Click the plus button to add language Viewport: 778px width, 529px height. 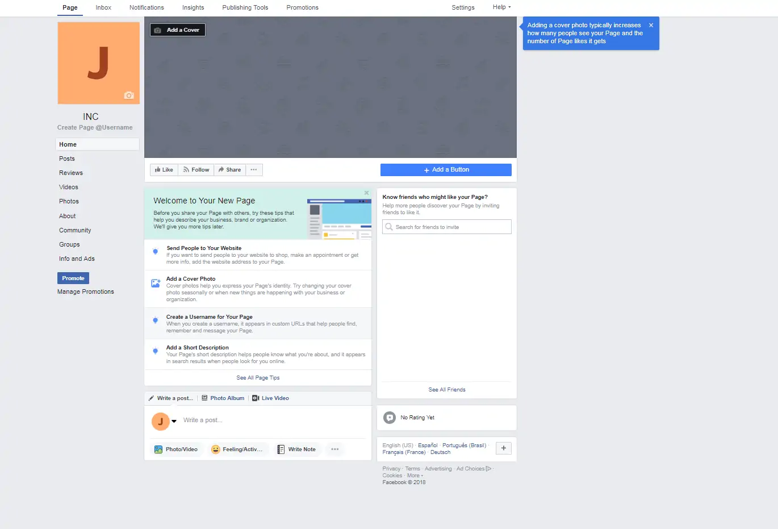[x=504, y=448]
